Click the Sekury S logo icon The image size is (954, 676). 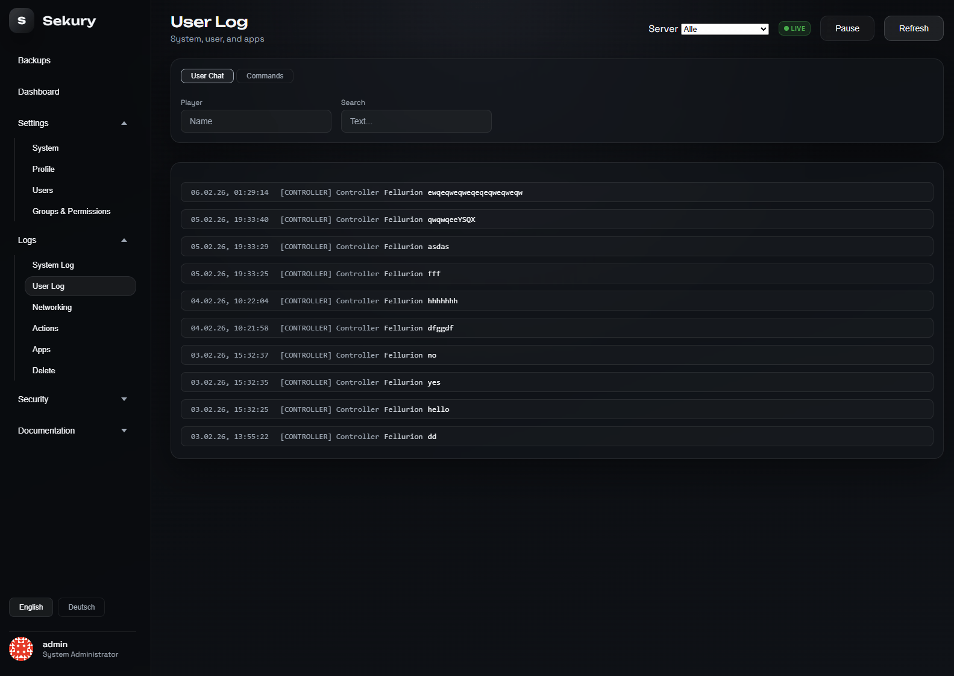pyautogui.click(x=22, y=21)
